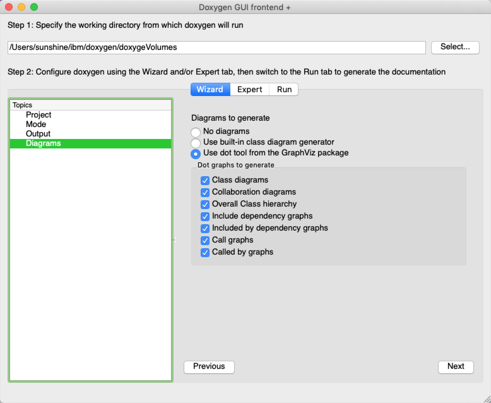Switch to the Wizard tab
Viewport: 491px width, 403px height.
210,89
